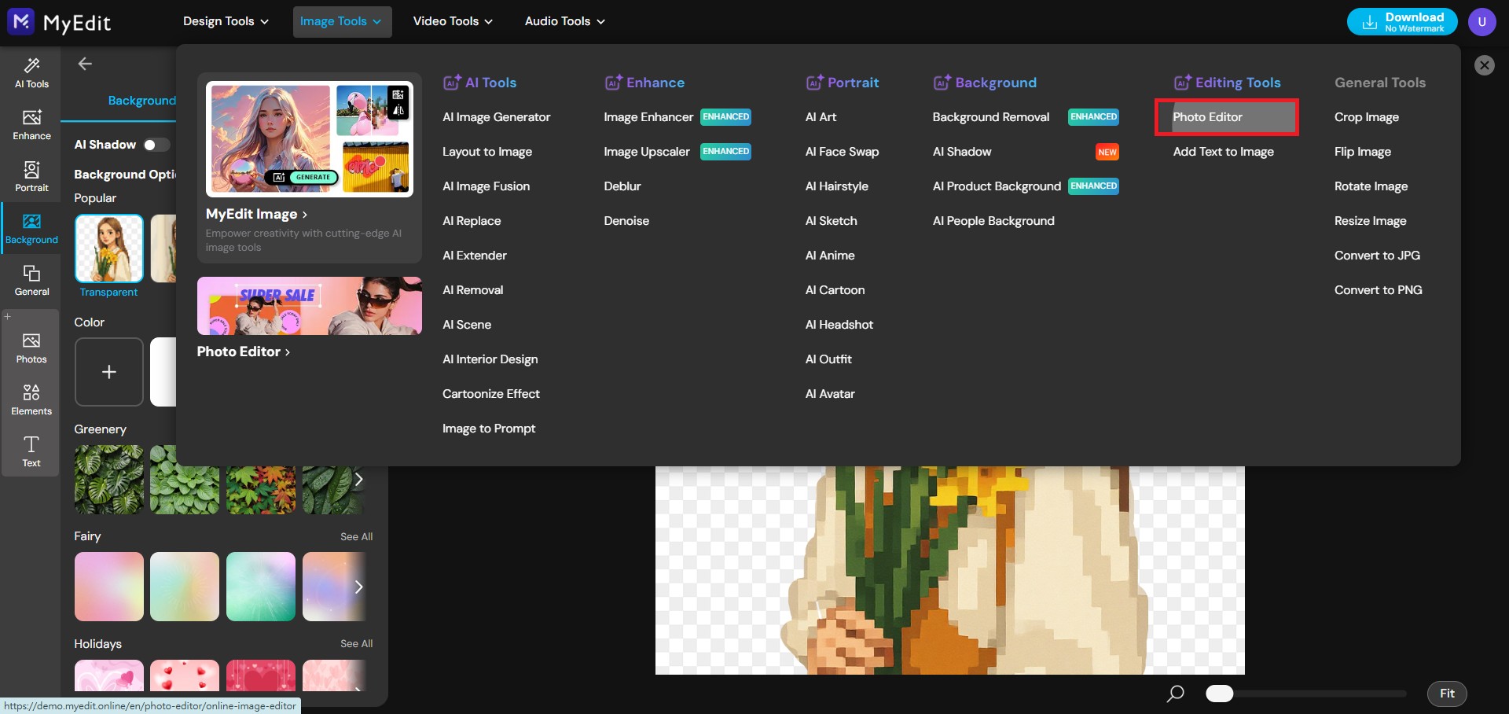
Task: Expand the Design Tools dropdown
Action: click(226, 21)
